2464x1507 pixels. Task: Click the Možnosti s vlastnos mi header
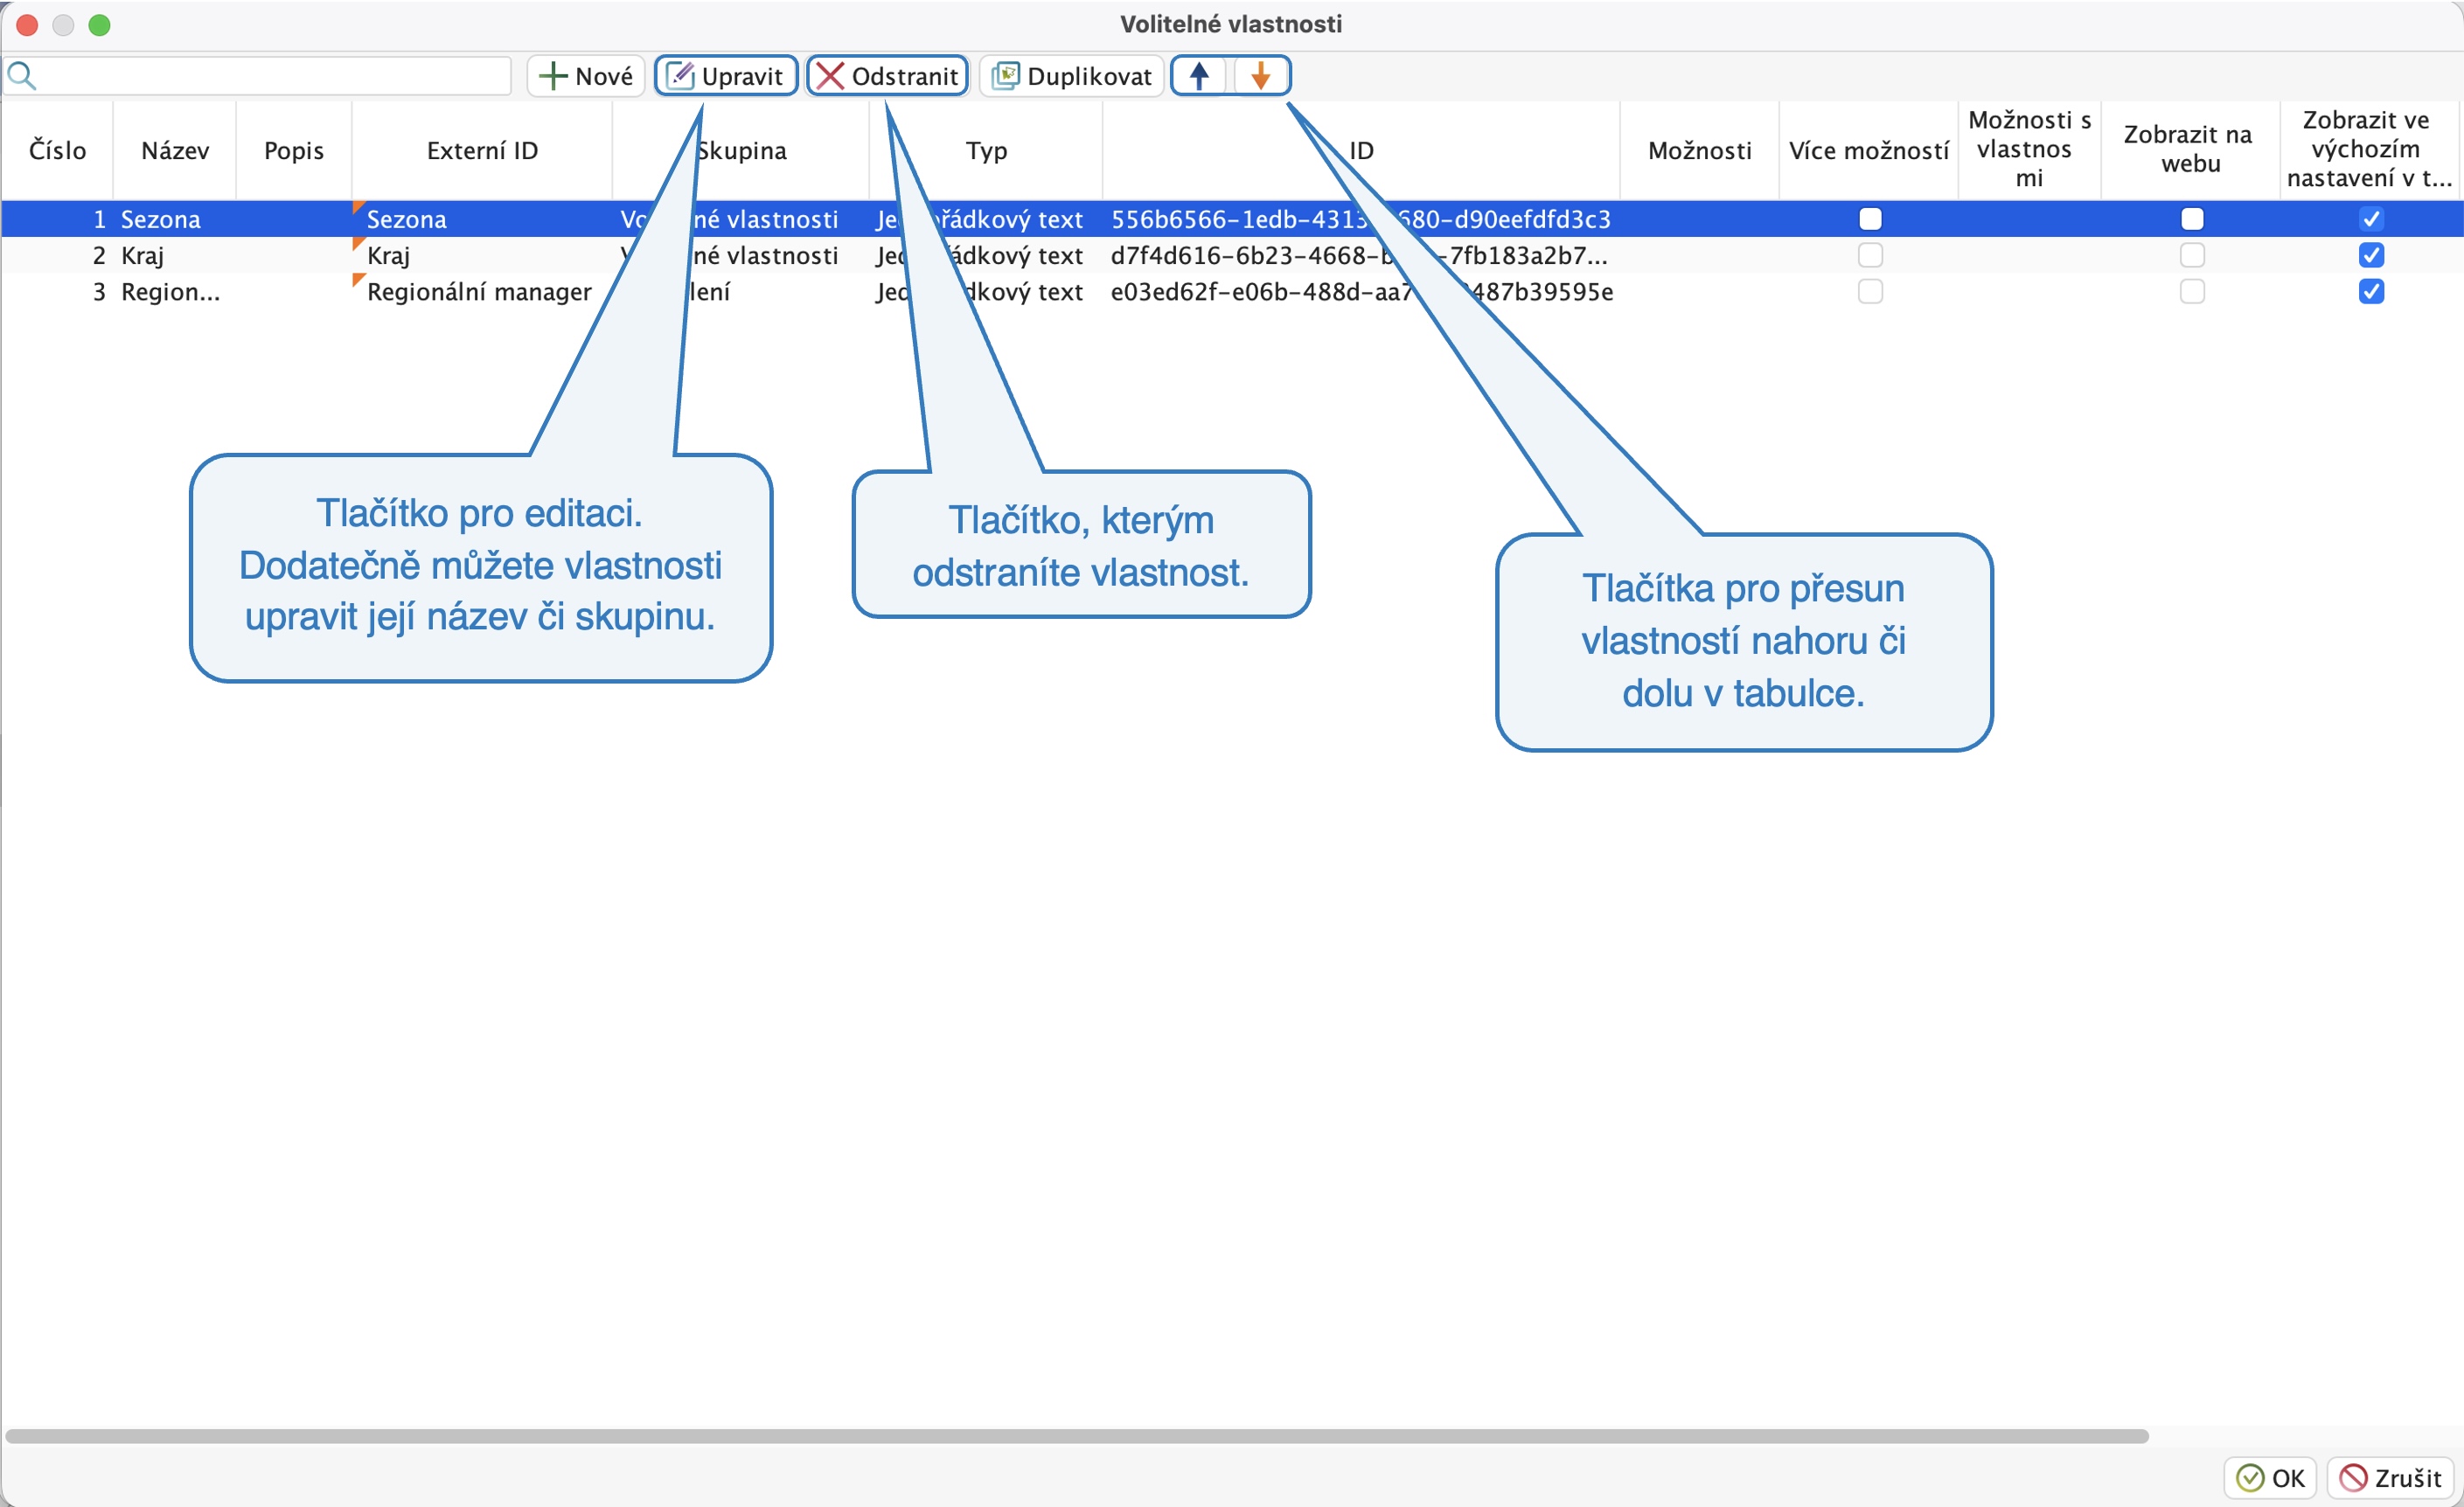(x=2029, y=150)
